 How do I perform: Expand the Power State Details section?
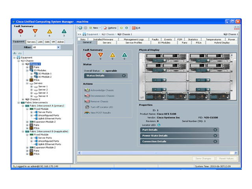(180, 135)
